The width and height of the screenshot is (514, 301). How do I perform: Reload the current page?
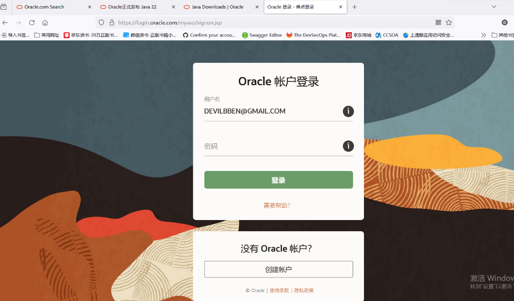tap(32, 22)
